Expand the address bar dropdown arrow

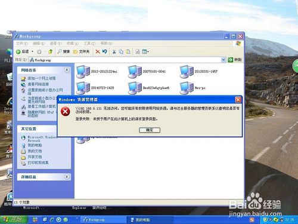(x=223, y=60)
